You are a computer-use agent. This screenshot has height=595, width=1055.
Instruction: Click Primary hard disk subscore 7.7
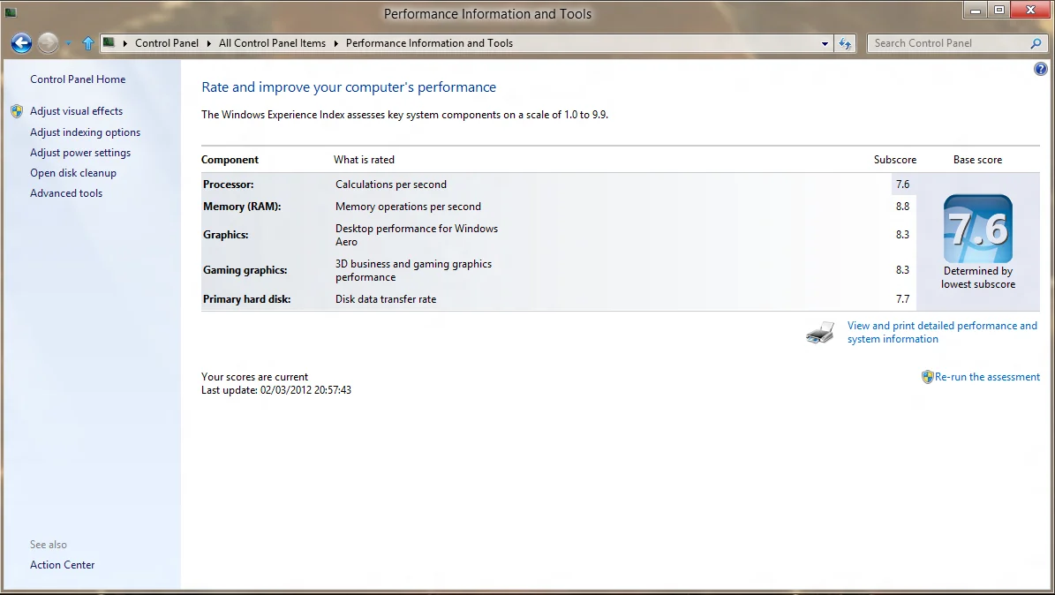pyautogui.click(x=902, y=299)
